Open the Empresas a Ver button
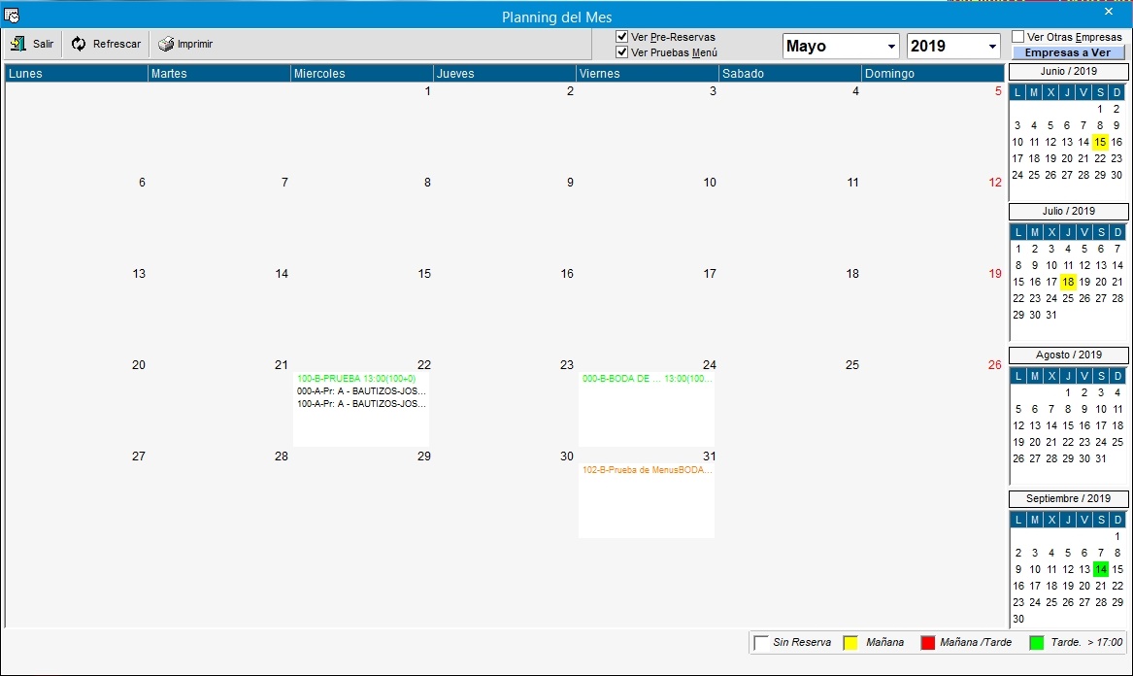The image size is (1133, 676). [1068, 52]
